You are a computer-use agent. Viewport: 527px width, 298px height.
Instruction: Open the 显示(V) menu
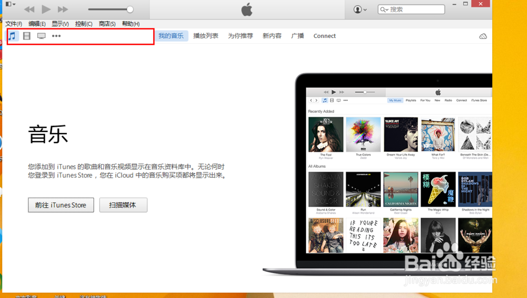point(60,24)
